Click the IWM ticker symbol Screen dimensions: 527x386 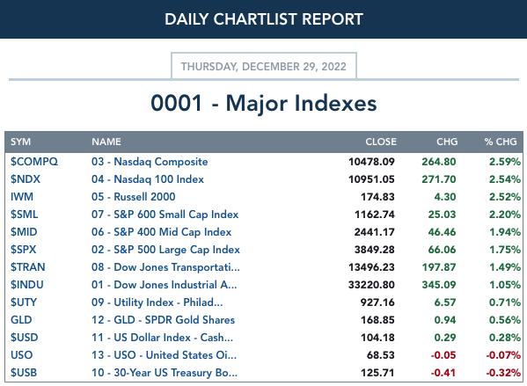click(22, 197)
